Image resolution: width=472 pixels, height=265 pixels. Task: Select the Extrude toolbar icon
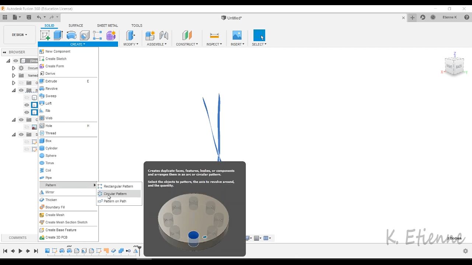click(x=58, y=35)
